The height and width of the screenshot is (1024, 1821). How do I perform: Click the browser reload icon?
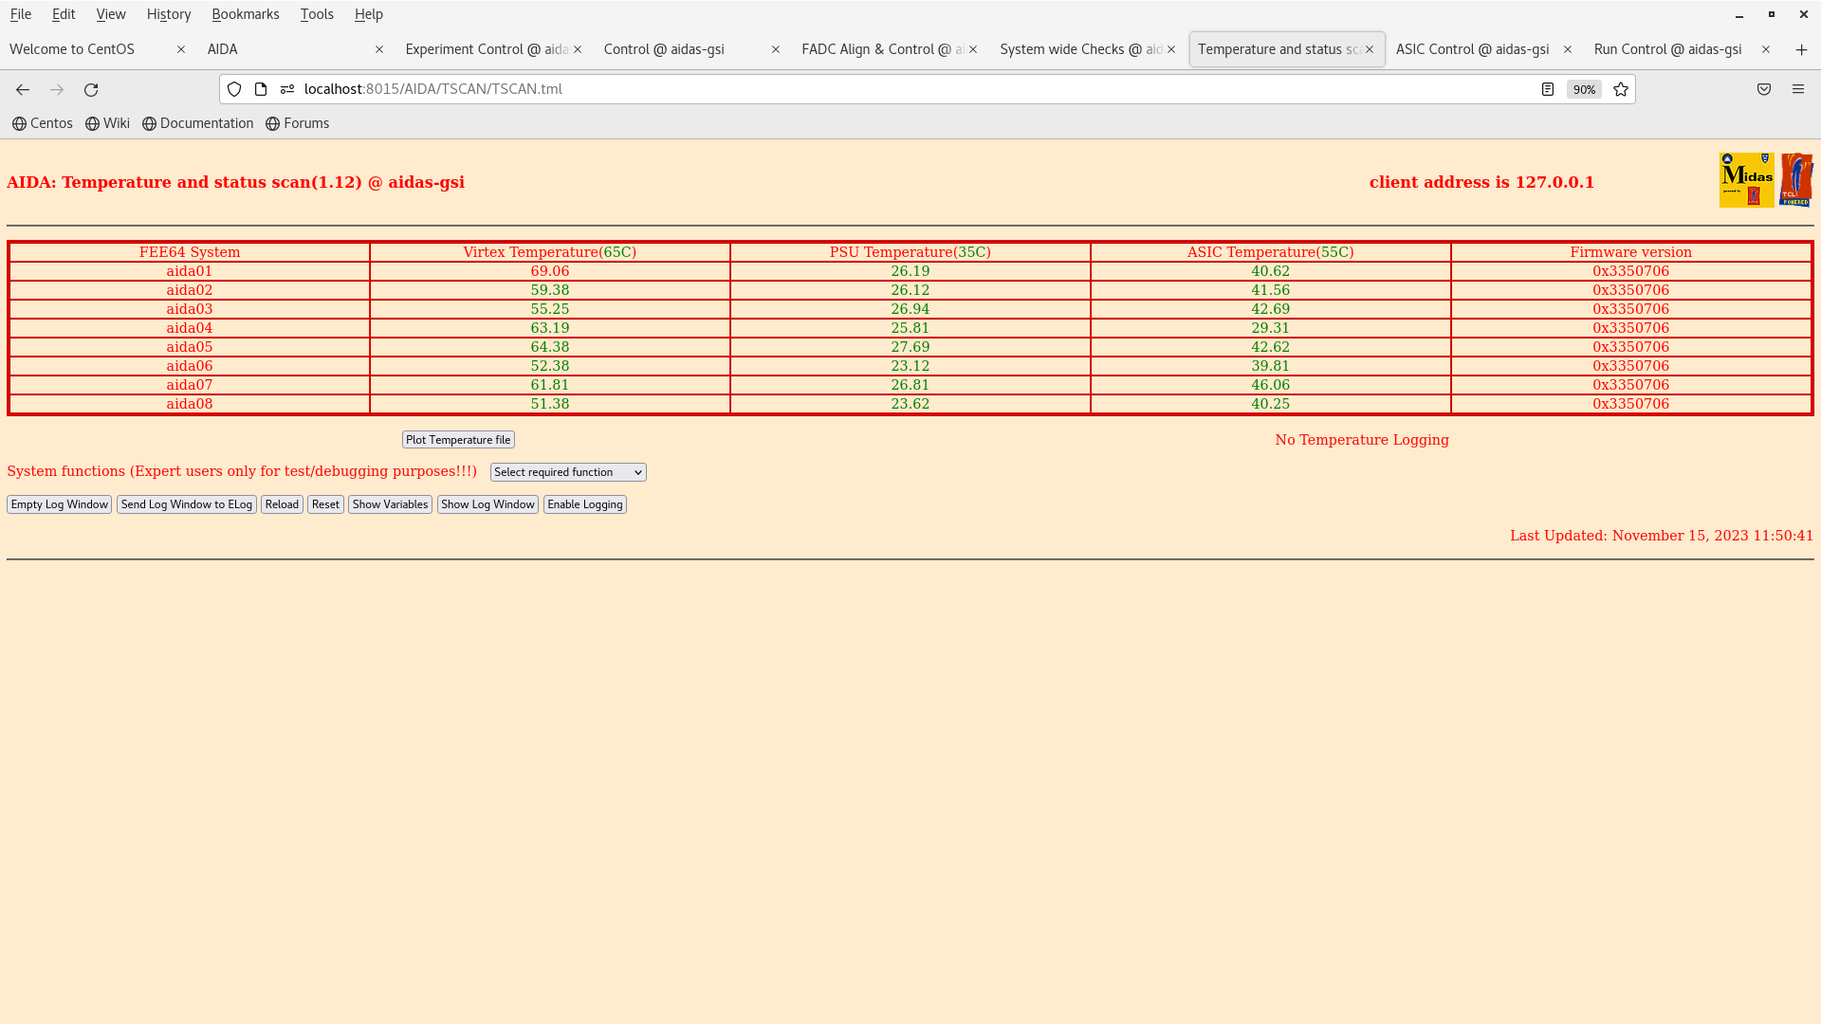click(x=91, y=89)
